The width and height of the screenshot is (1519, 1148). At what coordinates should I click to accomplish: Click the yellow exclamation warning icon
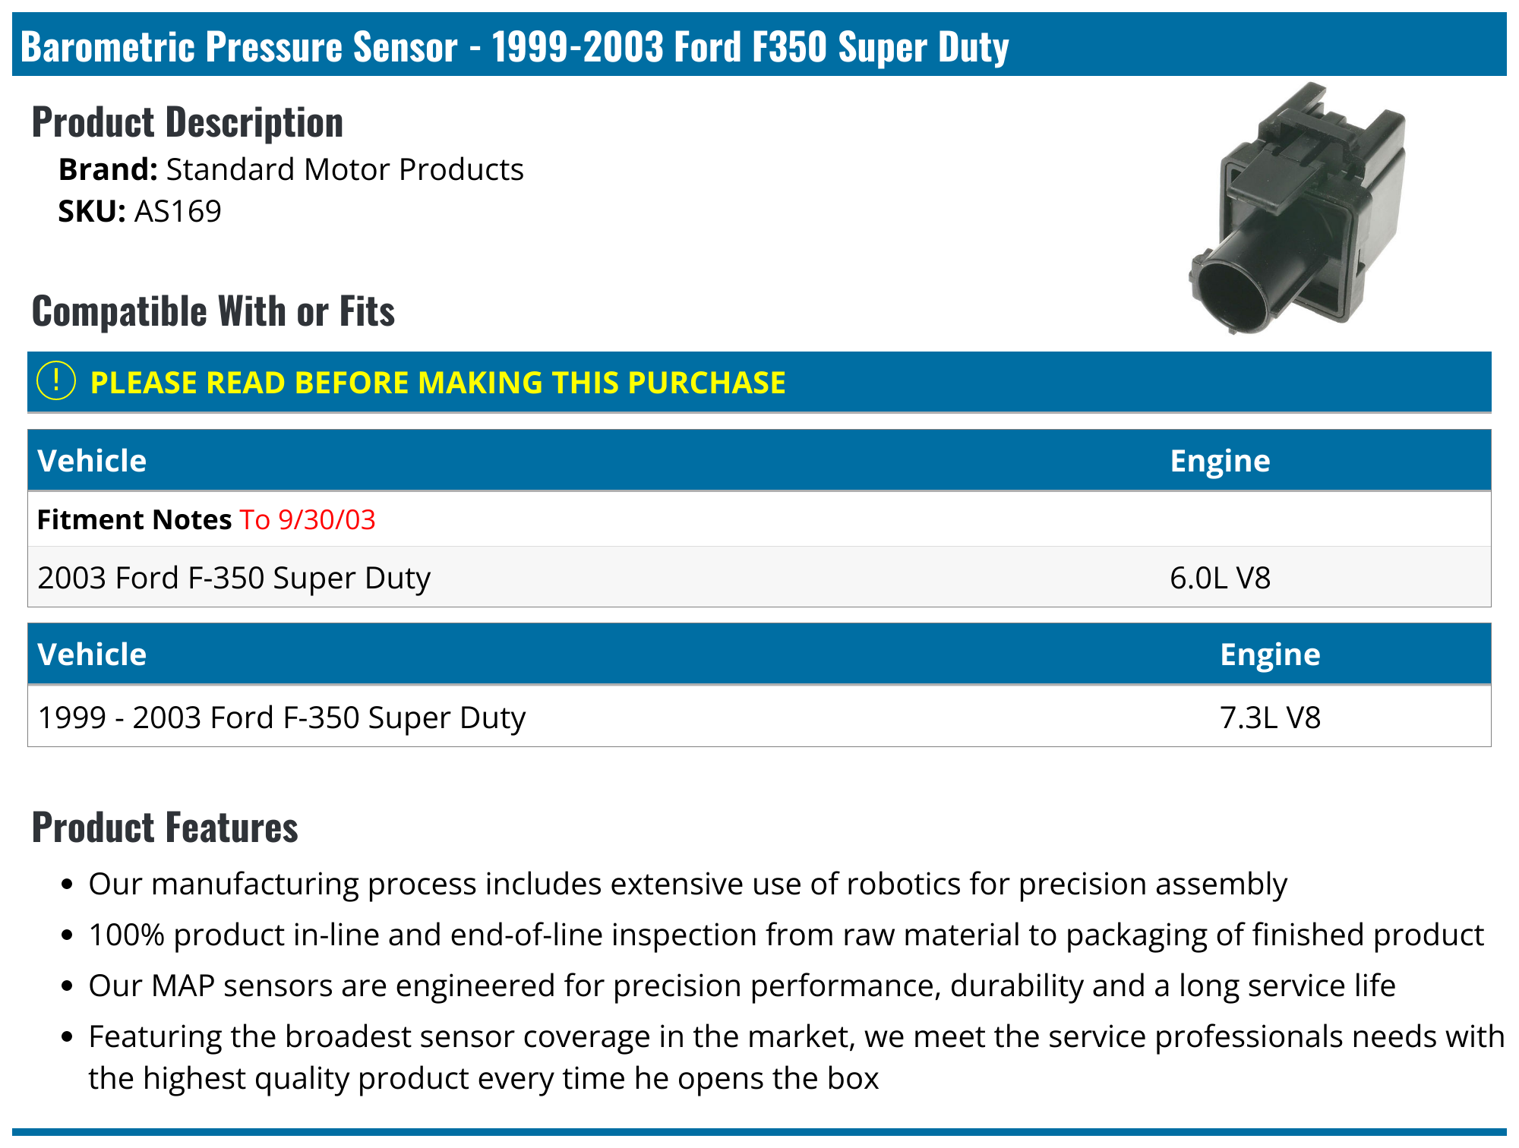pos(56,381)
